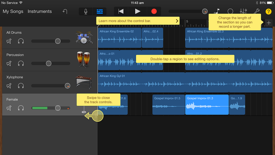Viewport: 275px width, 155px height.
Task: Adjust the Female track volume slider
Action: click(x=51, y=108)
